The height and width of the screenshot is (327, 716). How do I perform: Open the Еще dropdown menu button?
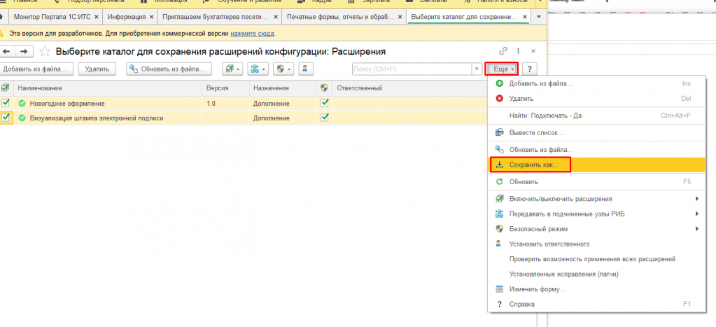point(501,69)
